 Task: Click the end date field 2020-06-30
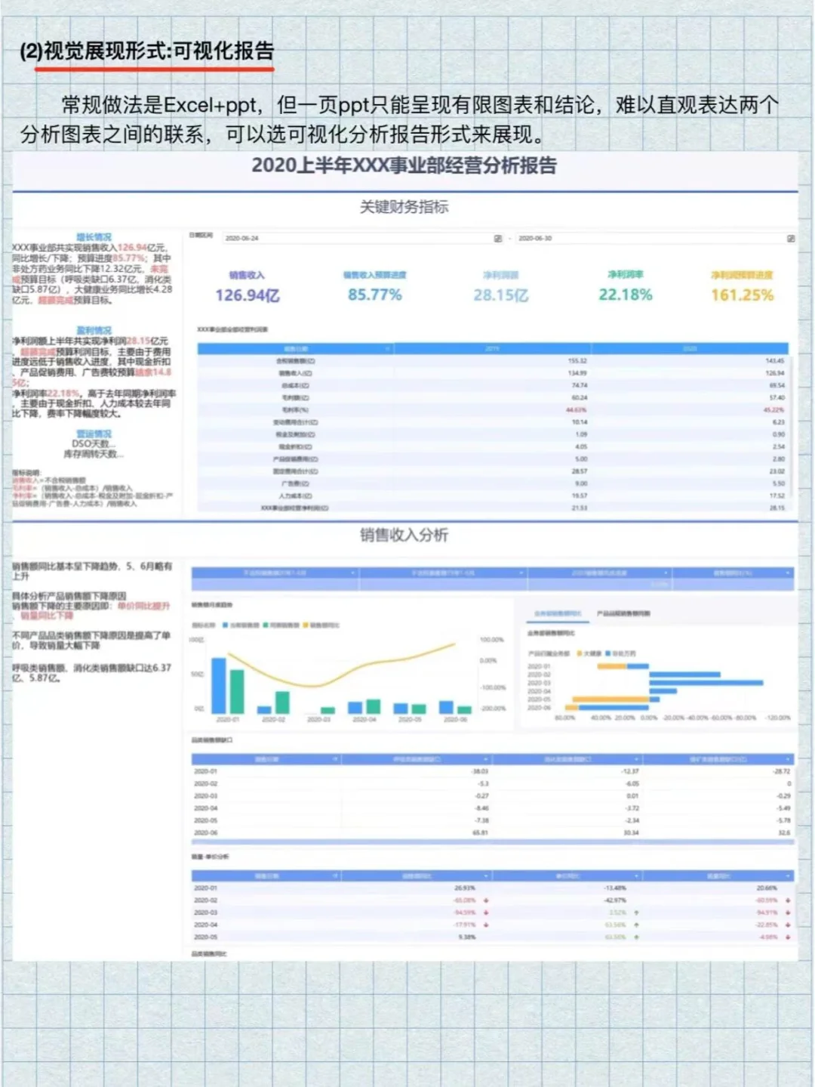coord(656,238)
